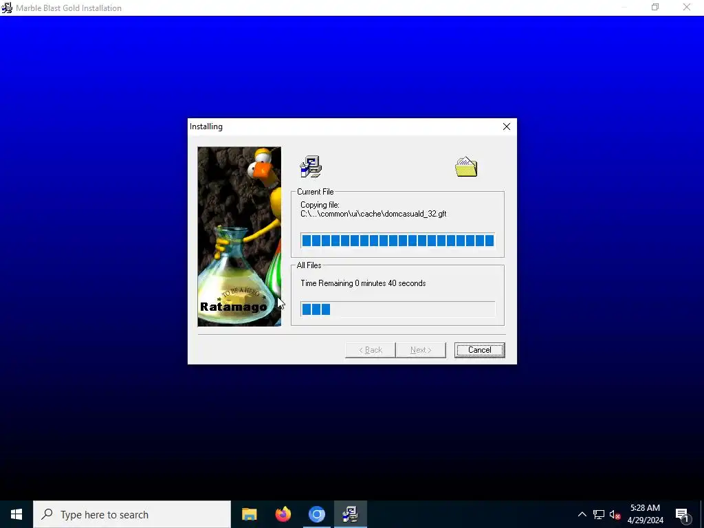Click the computer installer icon in dialog
Viewport: 704px width, 528px height.
pos(311,166)
